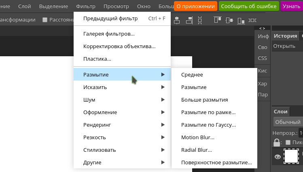Screen dimensions: 303x172
Task: Switch to the Слои tab
Action: pyautogui.click(x=281, y=112)
